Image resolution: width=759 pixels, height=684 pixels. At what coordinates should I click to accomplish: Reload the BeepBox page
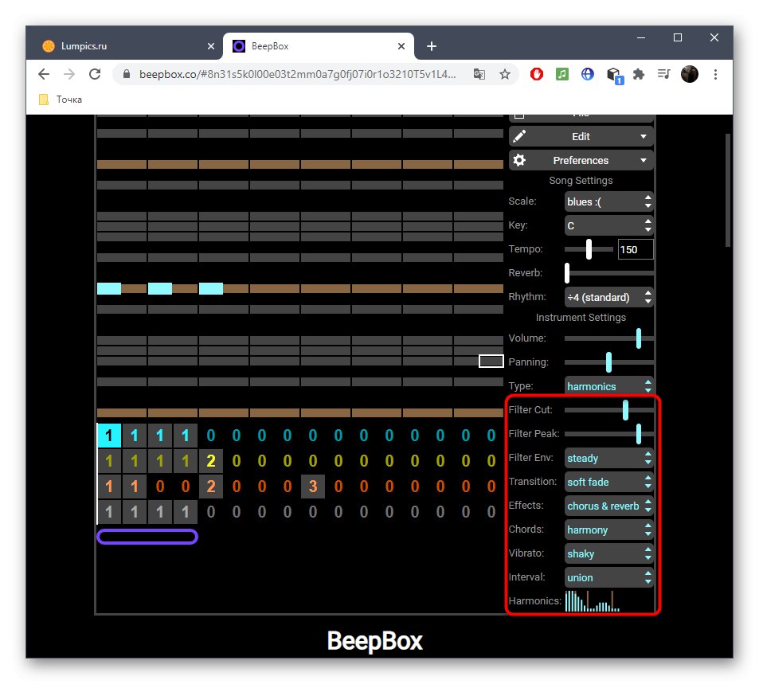95,74
